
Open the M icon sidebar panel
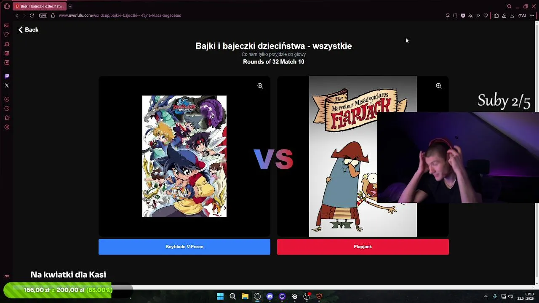(7, 62)
